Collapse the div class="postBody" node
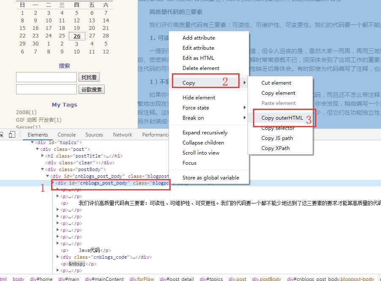 [43, 169]
